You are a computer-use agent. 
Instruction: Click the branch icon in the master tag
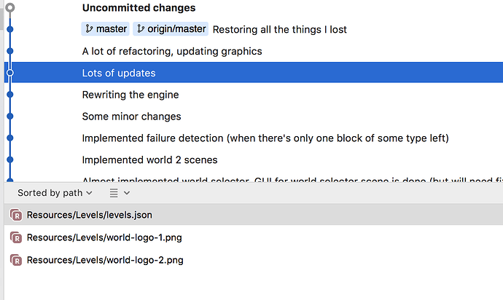click(x=90, y=29)
